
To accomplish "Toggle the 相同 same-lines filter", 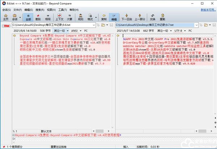I will [x=48, y=17].
